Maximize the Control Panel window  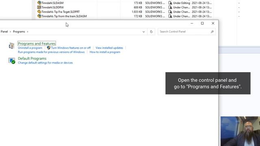202,24
